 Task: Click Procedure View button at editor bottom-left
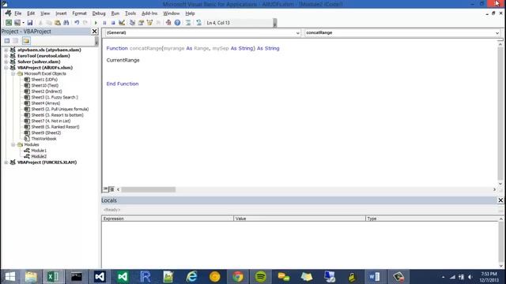(105, 189)
